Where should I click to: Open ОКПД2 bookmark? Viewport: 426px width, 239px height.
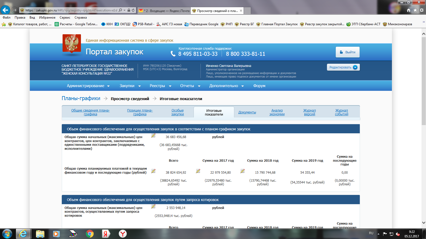point(122,24)
